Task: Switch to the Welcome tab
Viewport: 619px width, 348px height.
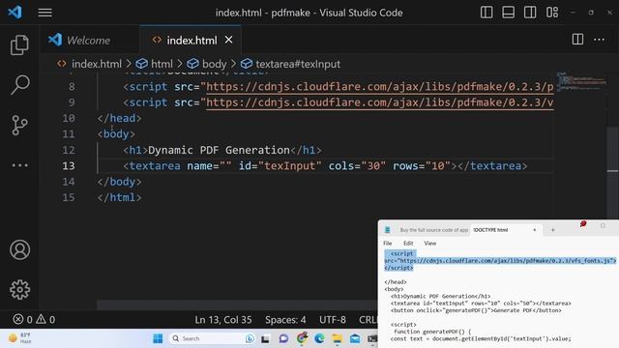Action: tap(89, 41)
